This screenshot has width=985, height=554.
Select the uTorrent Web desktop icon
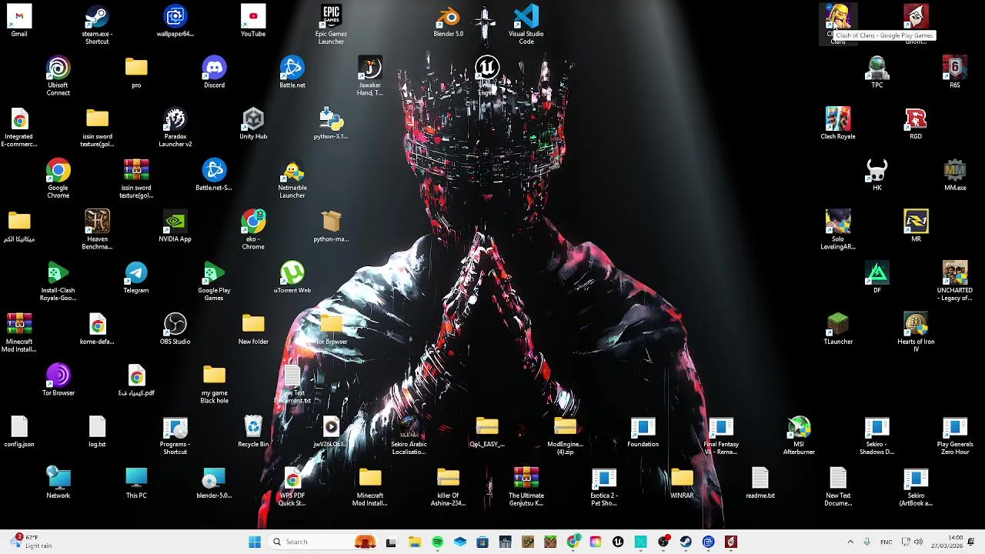292,279
